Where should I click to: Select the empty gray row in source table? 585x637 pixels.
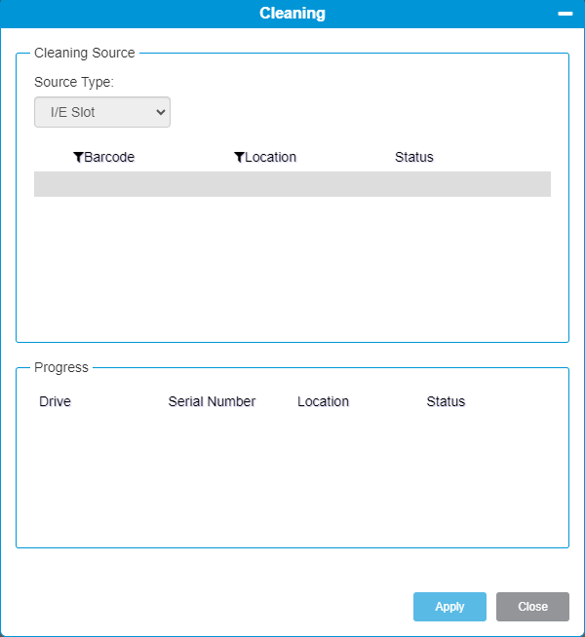pos(292,184)
